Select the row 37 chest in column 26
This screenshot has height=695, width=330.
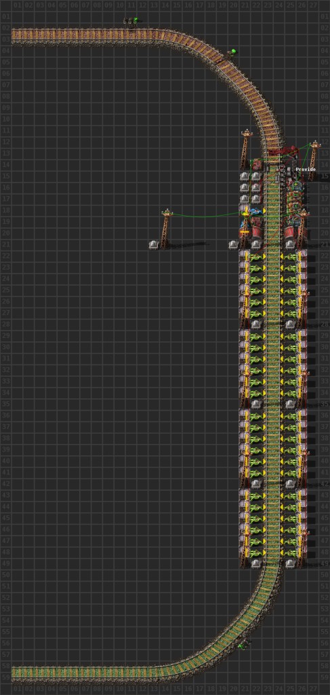(x=302, y=427)
